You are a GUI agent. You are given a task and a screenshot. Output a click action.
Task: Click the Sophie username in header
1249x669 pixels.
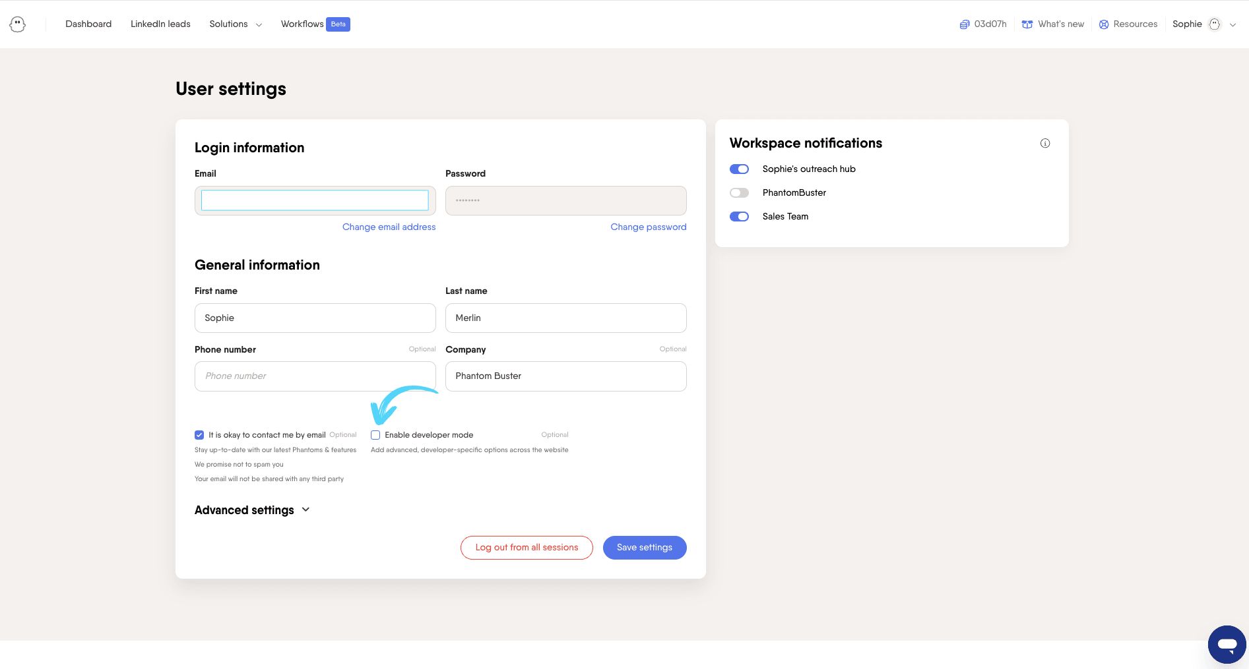1187,24
